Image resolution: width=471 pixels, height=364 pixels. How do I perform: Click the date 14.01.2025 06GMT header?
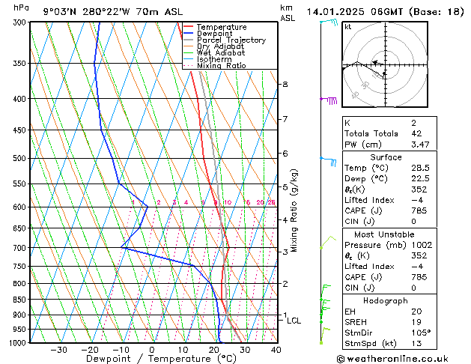pos(385,12)
